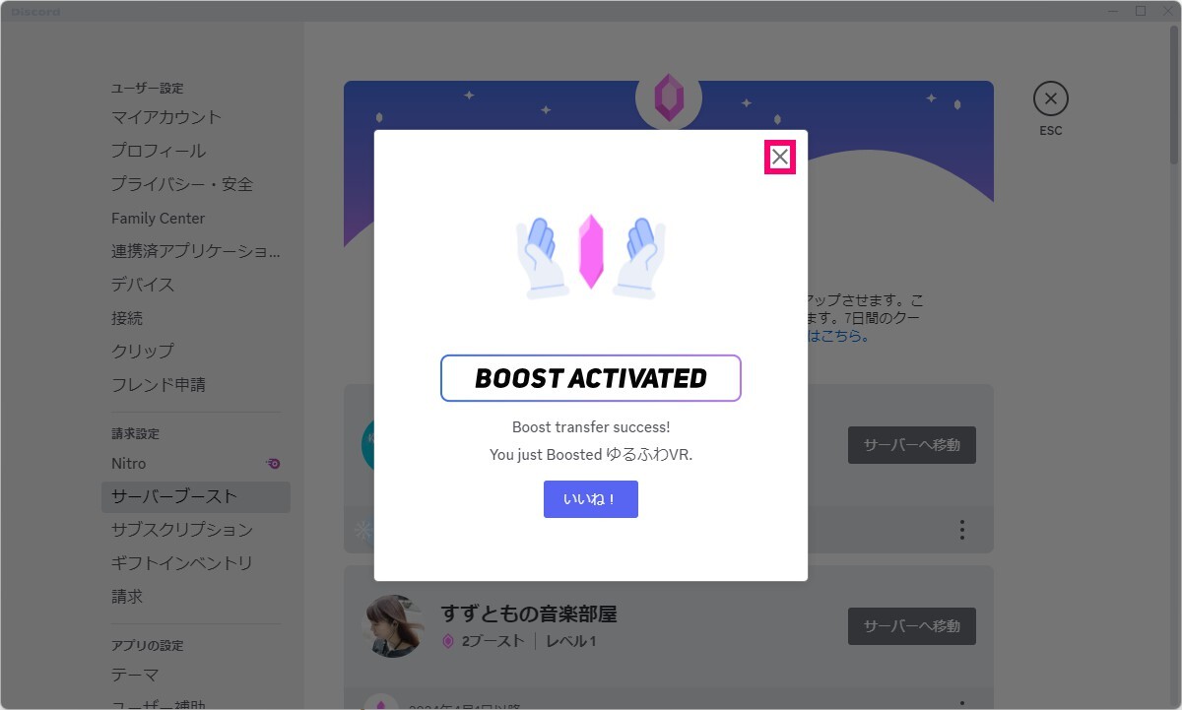
Task: Select サーバーブースト in the sidebar
Action: pos(196,496)
